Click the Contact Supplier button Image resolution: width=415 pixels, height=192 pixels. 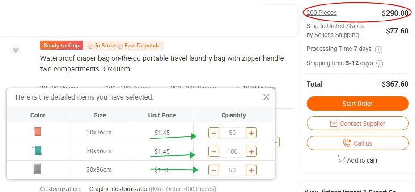tap(357, 124)
